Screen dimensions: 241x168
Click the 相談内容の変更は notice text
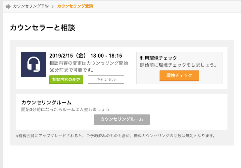point(88,63)
